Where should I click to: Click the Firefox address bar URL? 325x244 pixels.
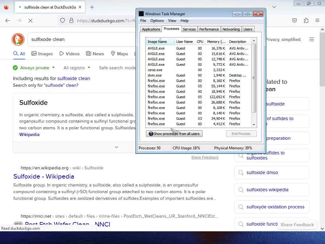(x=106, y=21)
